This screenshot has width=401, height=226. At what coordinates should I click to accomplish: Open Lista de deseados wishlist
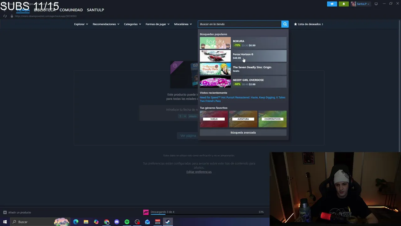(x=309, y=24)
